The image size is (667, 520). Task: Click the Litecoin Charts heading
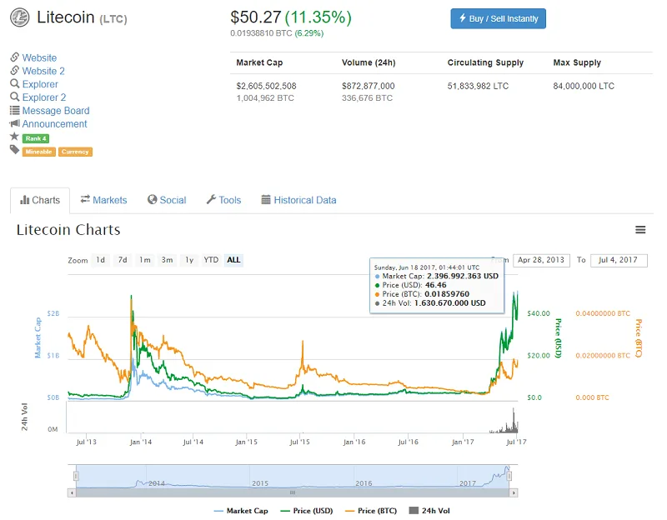click(68, 230)
